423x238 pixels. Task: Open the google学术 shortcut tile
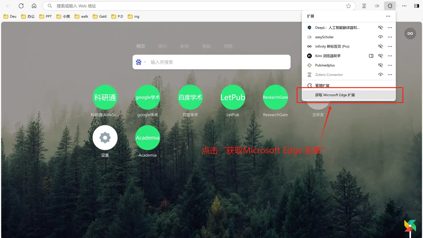(x=147, y=97)
